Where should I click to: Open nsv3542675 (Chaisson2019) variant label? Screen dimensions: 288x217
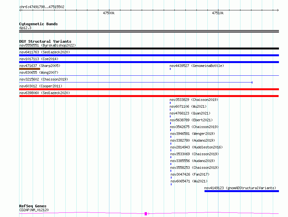194,127
